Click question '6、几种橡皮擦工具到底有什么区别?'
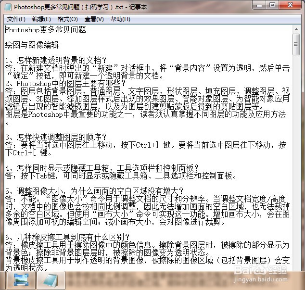This screenshot has width=305, height=290. point(67,237)
